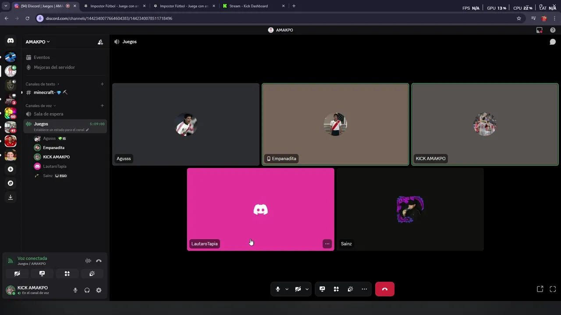Open Discord direct messages home icon

(x=11, y=41)
